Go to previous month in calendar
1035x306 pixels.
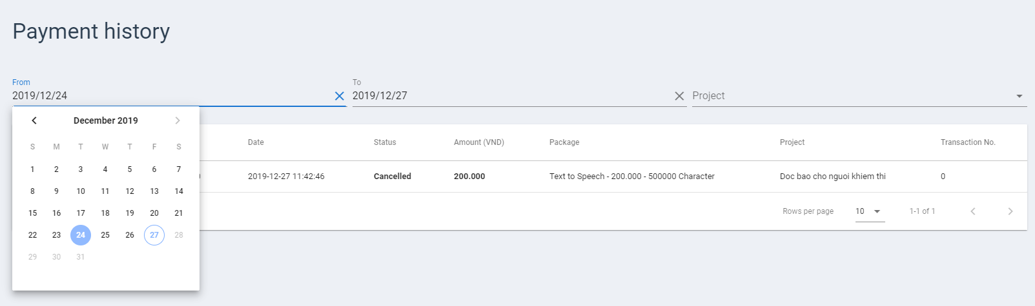tap(34, 120)
